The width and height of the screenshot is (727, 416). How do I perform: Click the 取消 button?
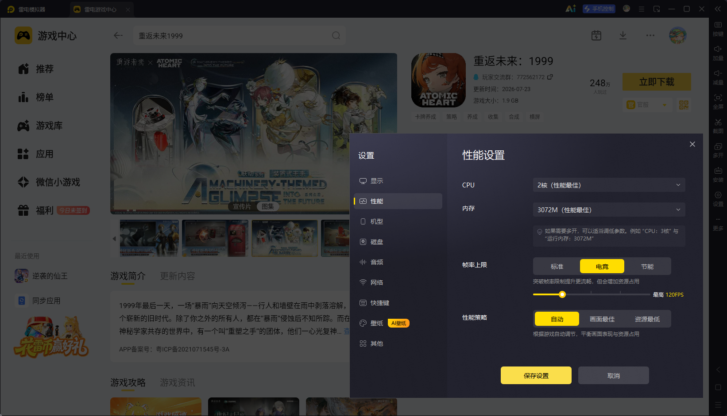coord(614,375)
